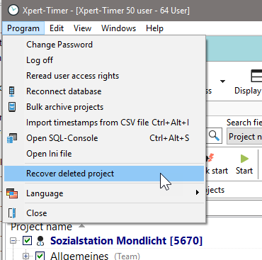Sort by Project name column header

[x=41, y=227]
